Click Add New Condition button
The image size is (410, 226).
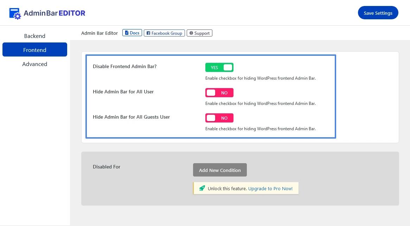(220, 170)
